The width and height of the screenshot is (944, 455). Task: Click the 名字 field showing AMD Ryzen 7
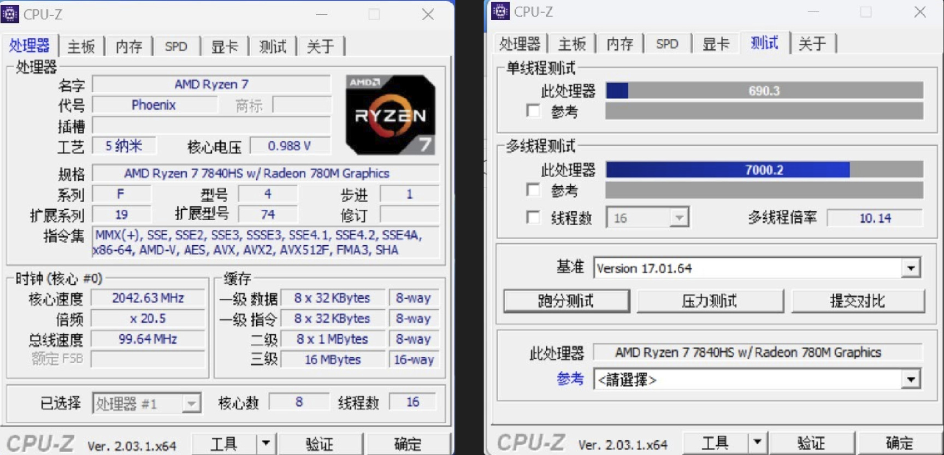[x=211, y=84]
